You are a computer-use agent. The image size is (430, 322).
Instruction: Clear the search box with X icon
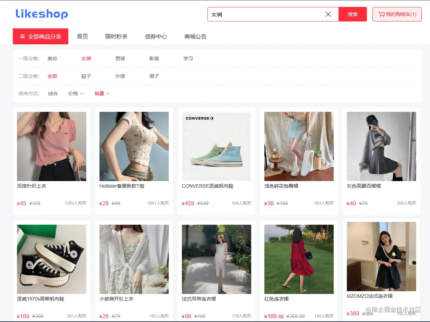click(x=328, y=14)
